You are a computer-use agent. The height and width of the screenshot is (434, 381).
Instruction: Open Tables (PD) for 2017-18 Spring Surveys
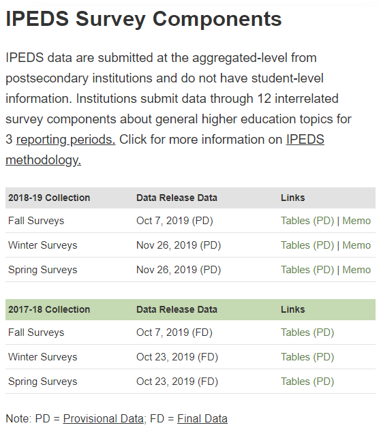307,382
